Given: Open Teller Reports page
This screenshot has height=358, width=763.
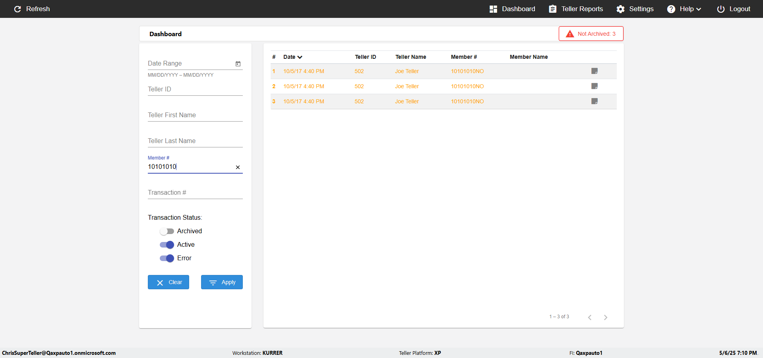Looking at the screenshot, I should coord(576,9).
